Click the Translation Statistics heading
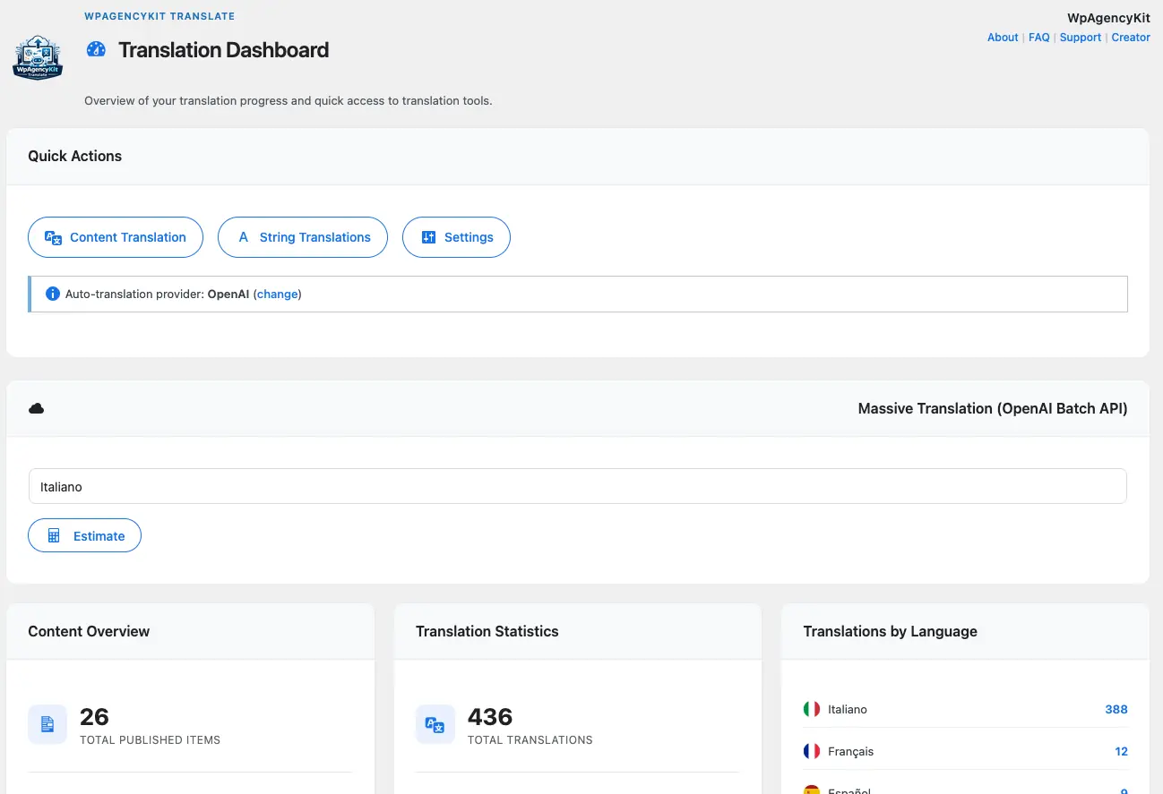Image resolution: width=1163 pixels, height=794 pixels. point(487,631)
